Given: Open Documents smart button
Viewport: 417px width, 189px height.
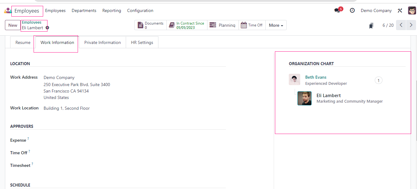Looking at the screenshot, I should (x=151, y=25).
